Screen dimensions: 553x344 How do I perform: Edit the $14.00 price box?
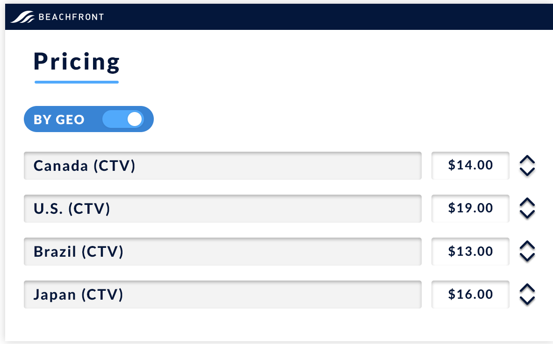(470, 166)
